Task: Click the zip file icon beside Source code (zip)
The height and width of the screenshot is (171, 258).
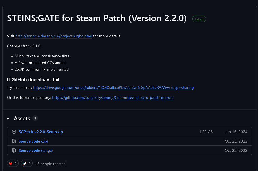Action: coord(14,141)
